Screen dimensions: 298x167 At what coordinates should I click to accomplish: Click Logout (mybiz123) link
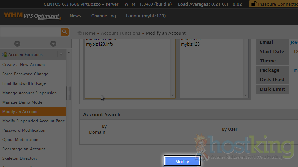(145, 16)
